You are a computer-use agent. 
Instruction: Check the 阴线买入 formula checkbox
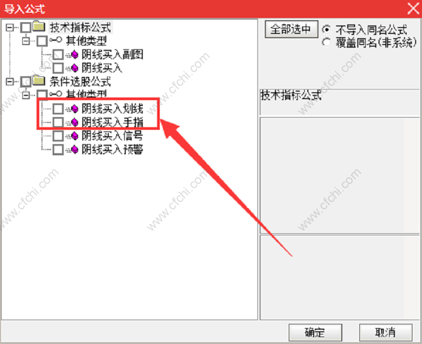pyautogui.click(x=58, y=68)
